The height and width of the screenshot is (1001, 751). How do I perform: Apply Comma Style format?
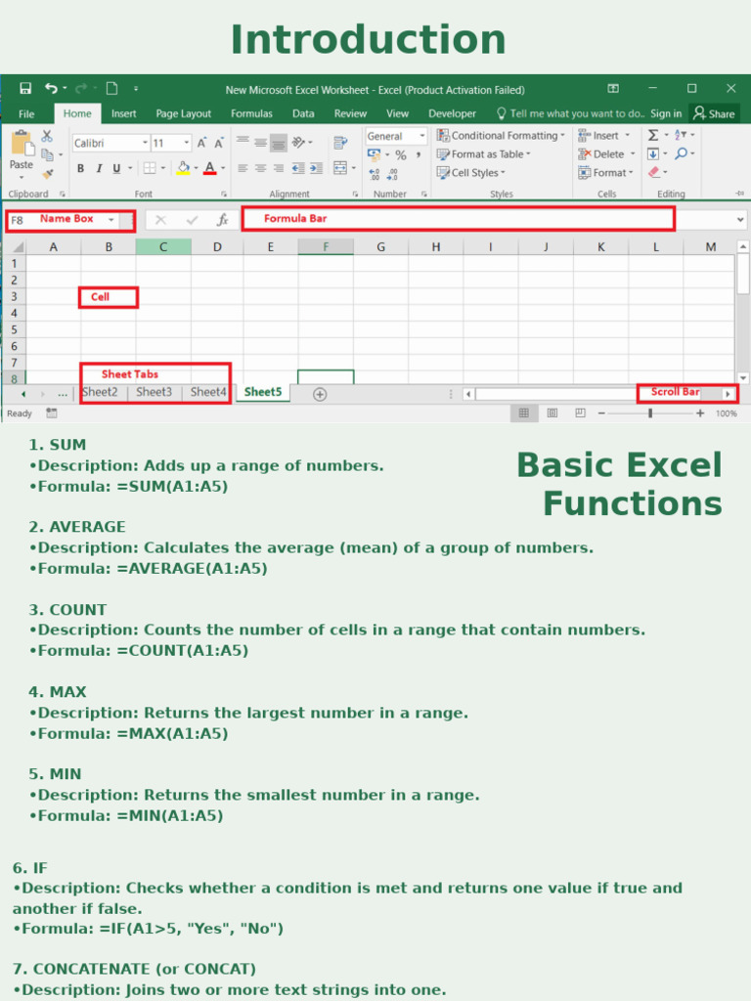coord(419,154)
